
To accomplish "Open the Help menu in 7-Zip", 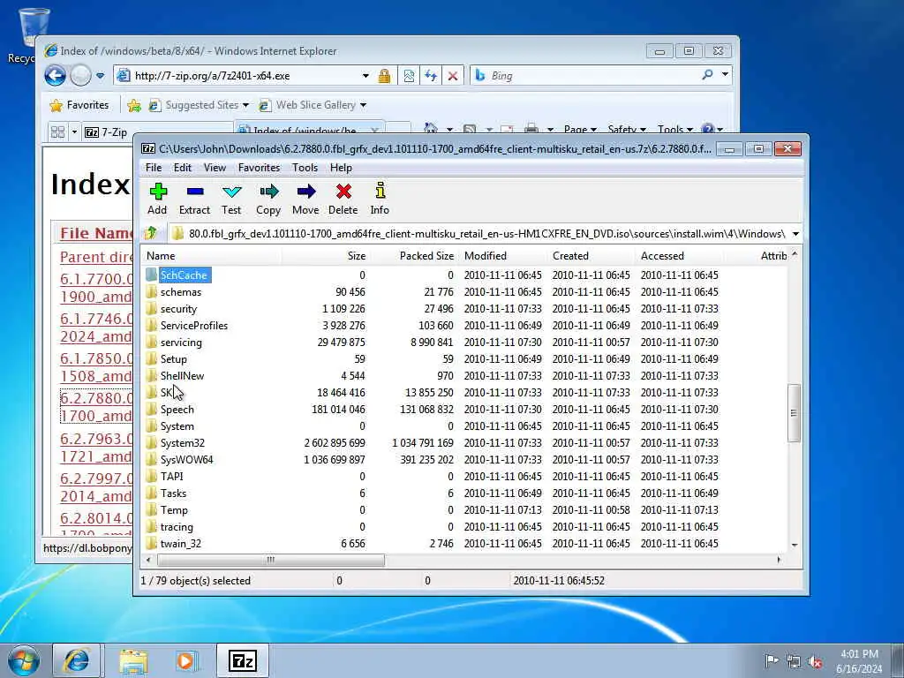I will coord(341,168).
